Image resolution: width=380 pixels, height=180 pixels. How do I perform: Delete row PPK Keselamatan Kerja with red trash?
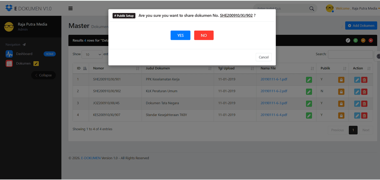(364, 80)
